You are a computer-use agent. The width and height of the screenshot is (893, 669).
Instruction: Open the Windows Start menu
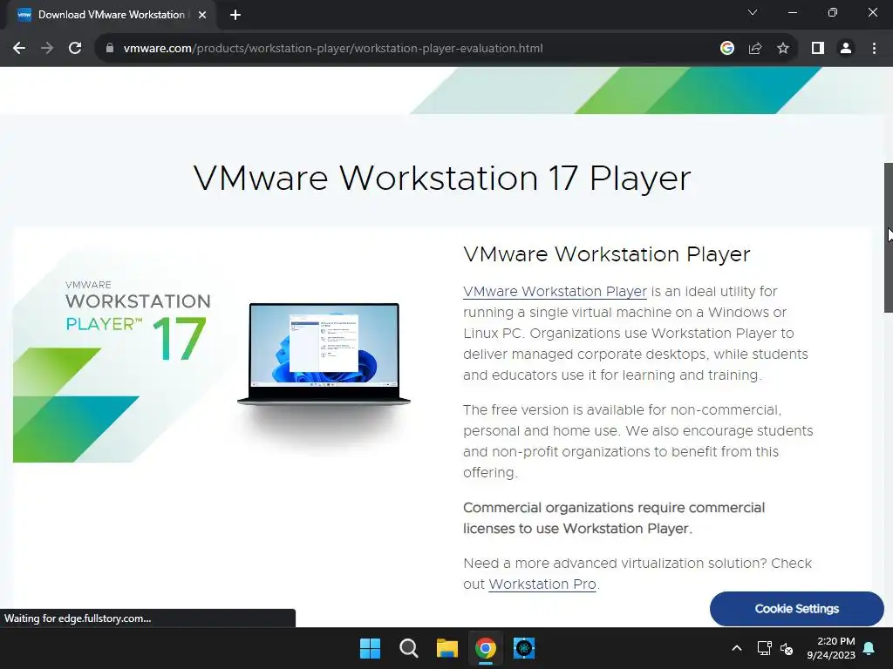coord(370,648)
